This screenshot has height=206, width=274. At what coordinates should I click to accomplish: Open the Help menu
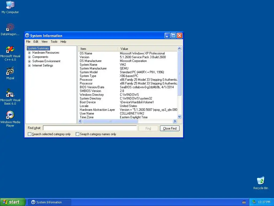tap(63, 42)
